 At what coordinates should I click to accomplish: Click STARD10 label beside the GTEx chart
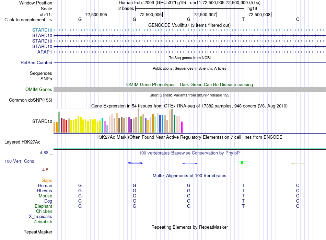[42, 121]
